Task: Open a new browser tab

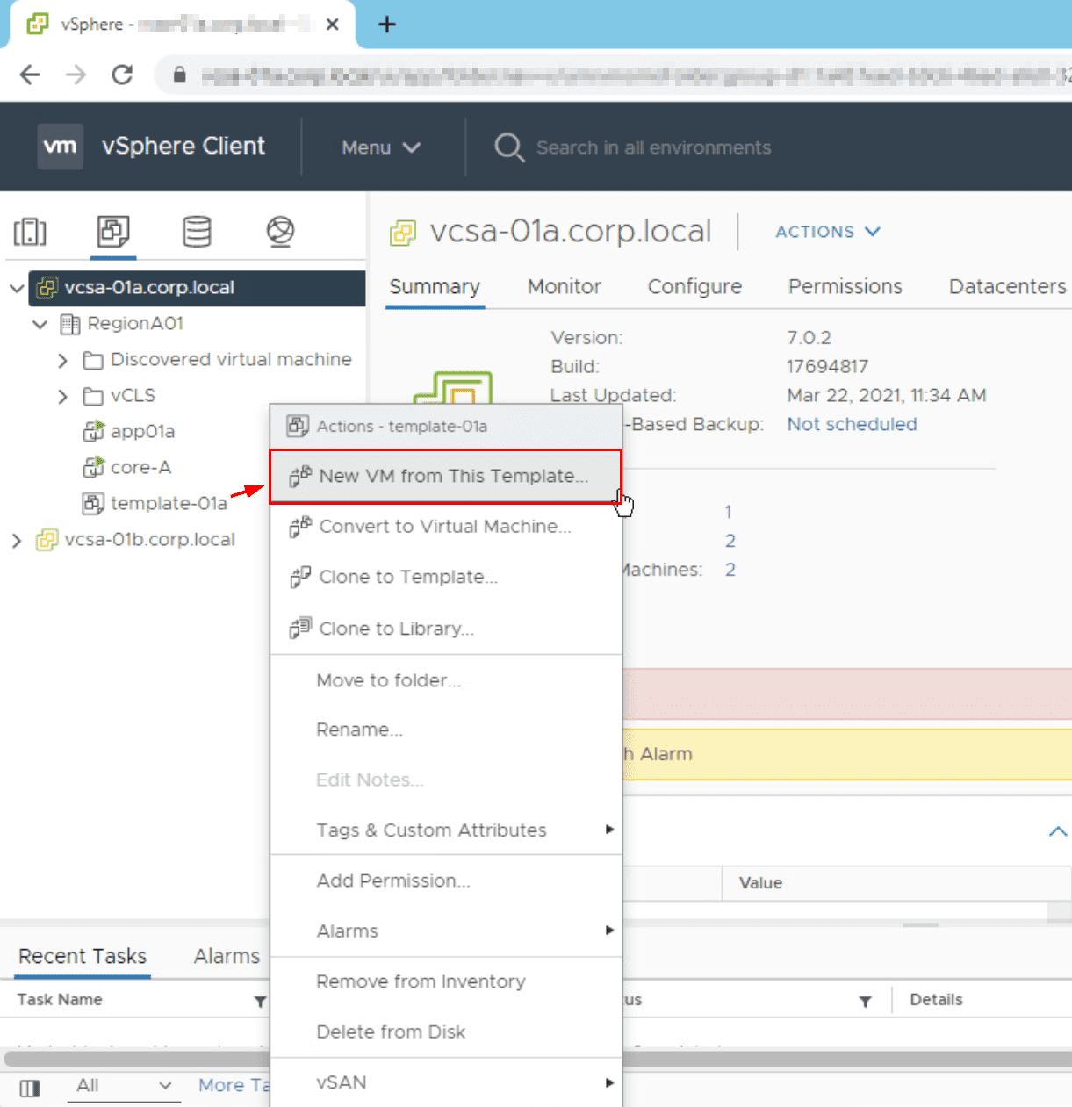Action: [387, 25]
